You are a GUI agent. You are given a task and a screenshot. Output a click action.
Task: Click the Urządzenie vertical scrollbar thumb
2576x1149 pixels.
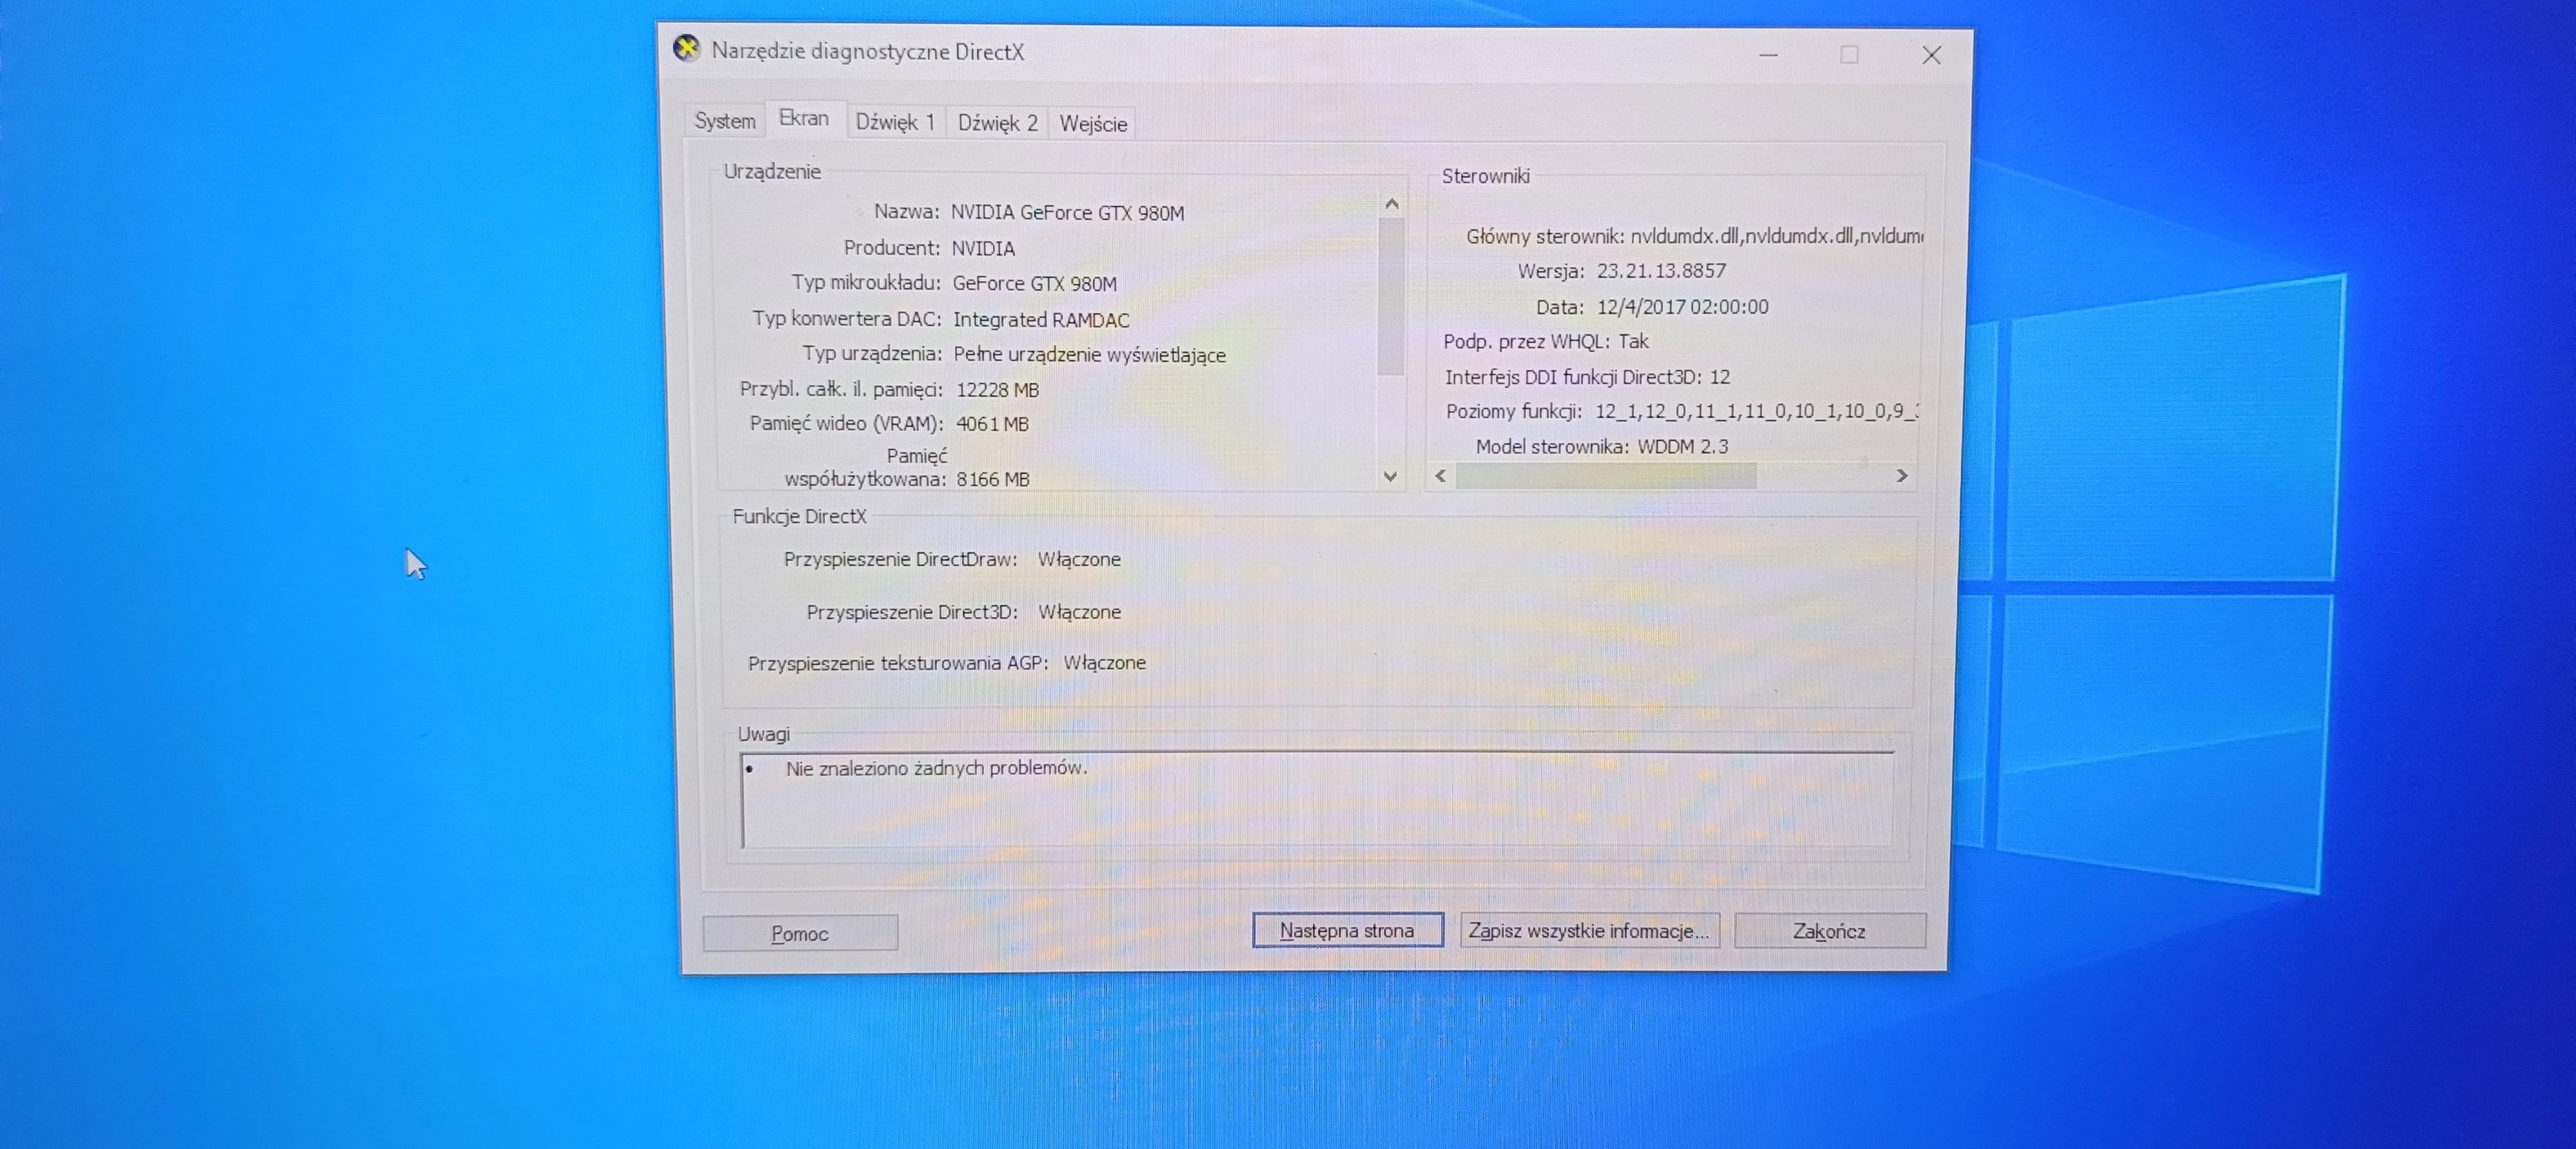pyautogui.click(x=1391, y=296)
